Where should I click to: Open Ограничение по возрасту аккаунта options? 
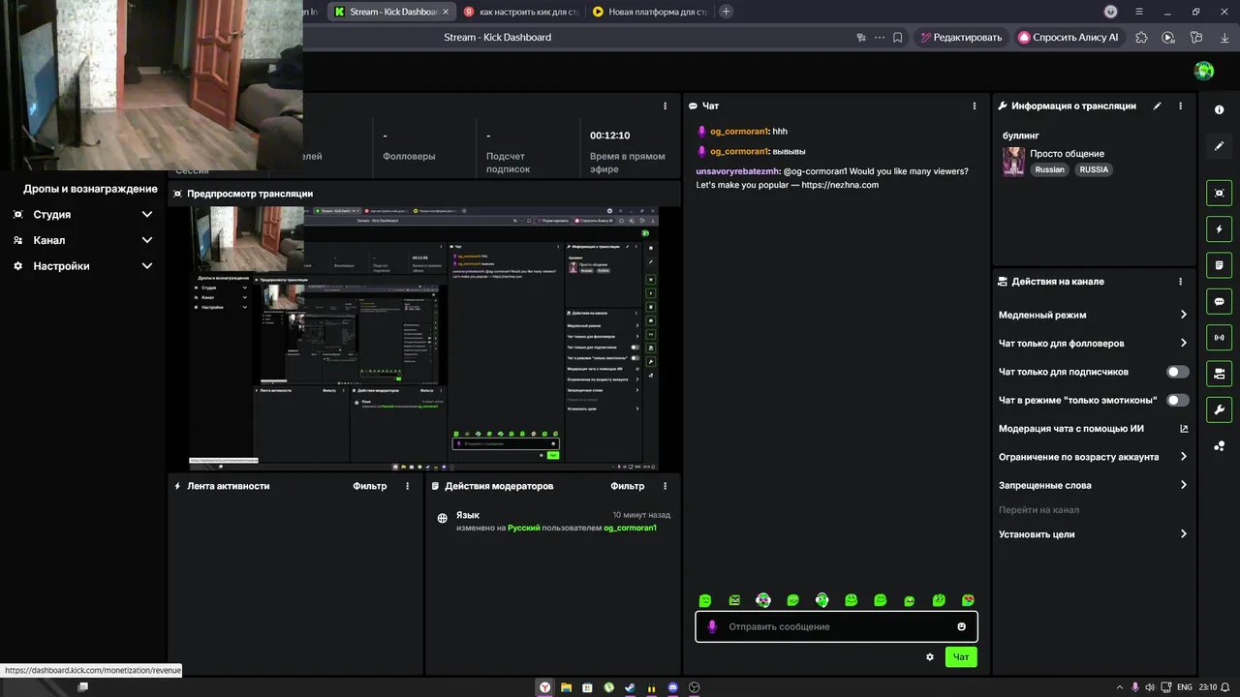click(x=1093, y=457)
